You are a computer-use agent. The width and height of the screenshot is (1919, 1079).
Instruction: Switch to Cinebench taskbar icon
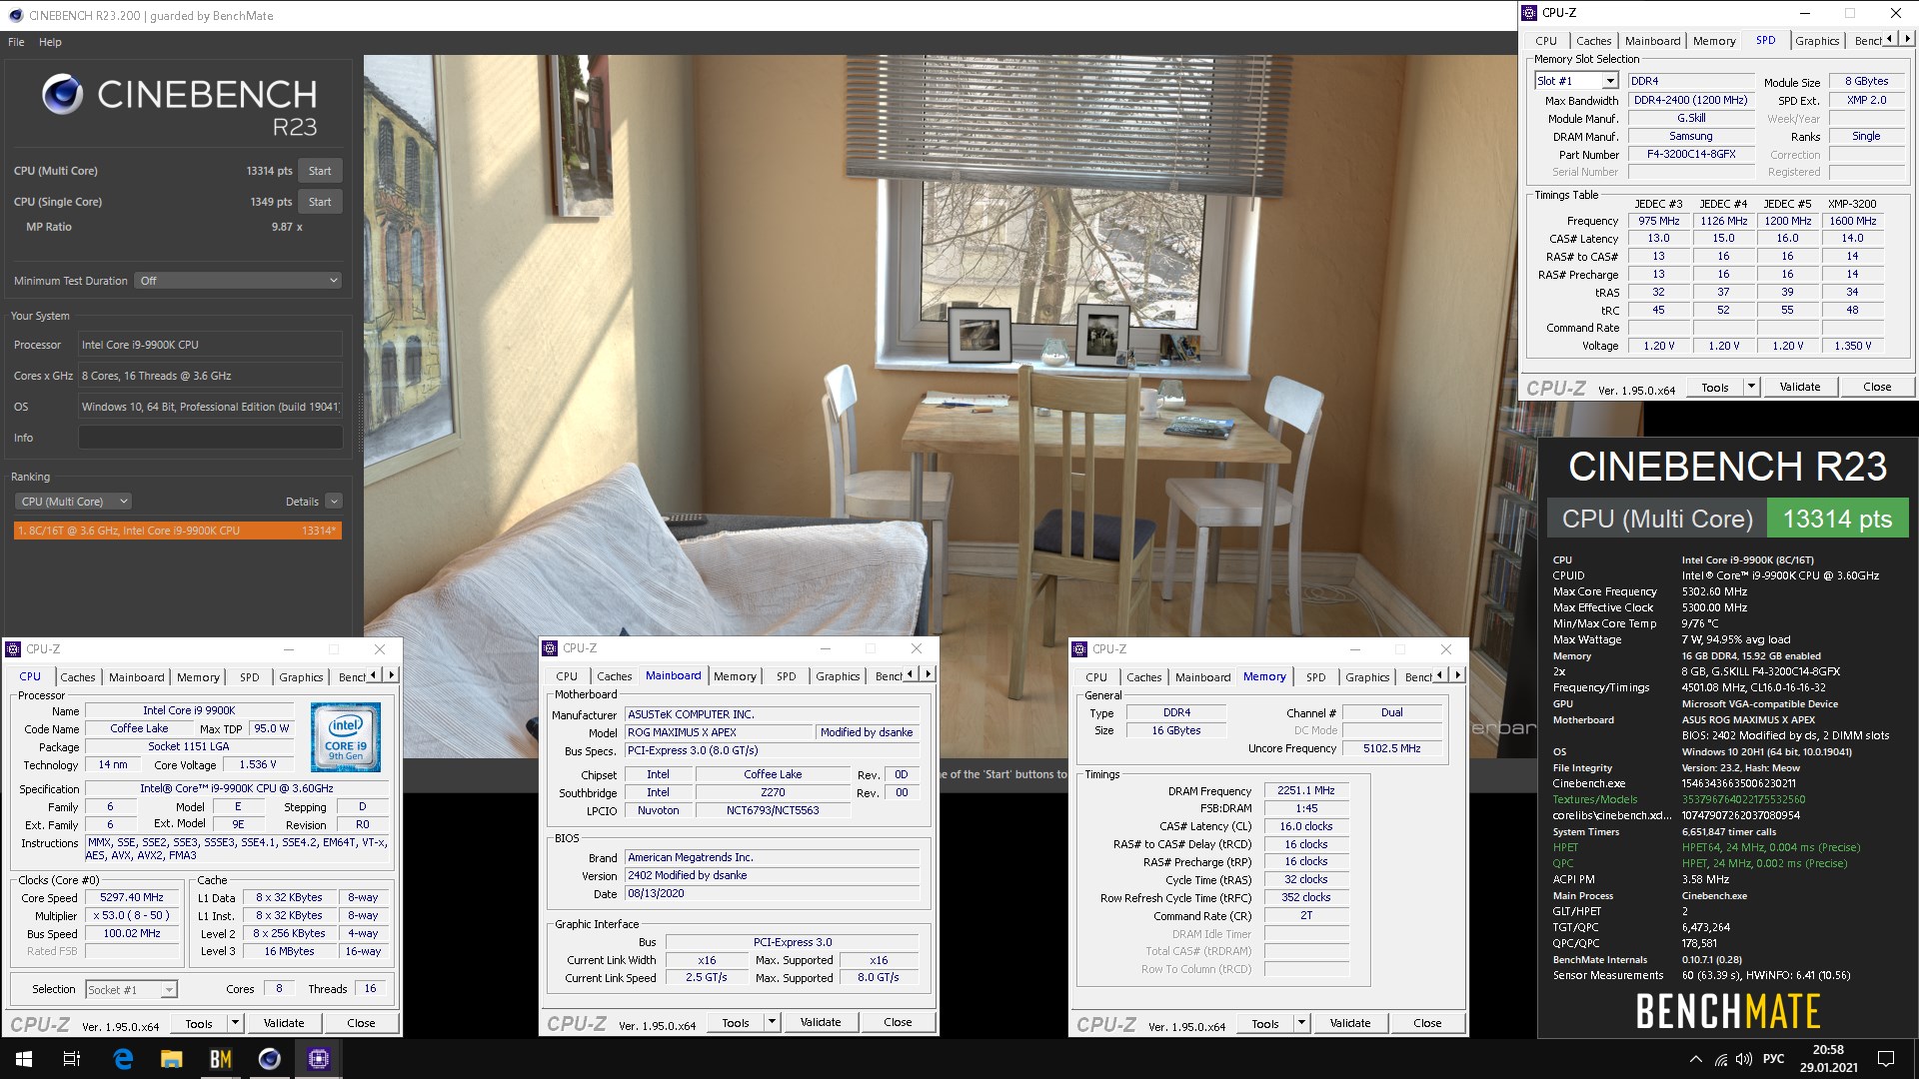point(270,1059)
